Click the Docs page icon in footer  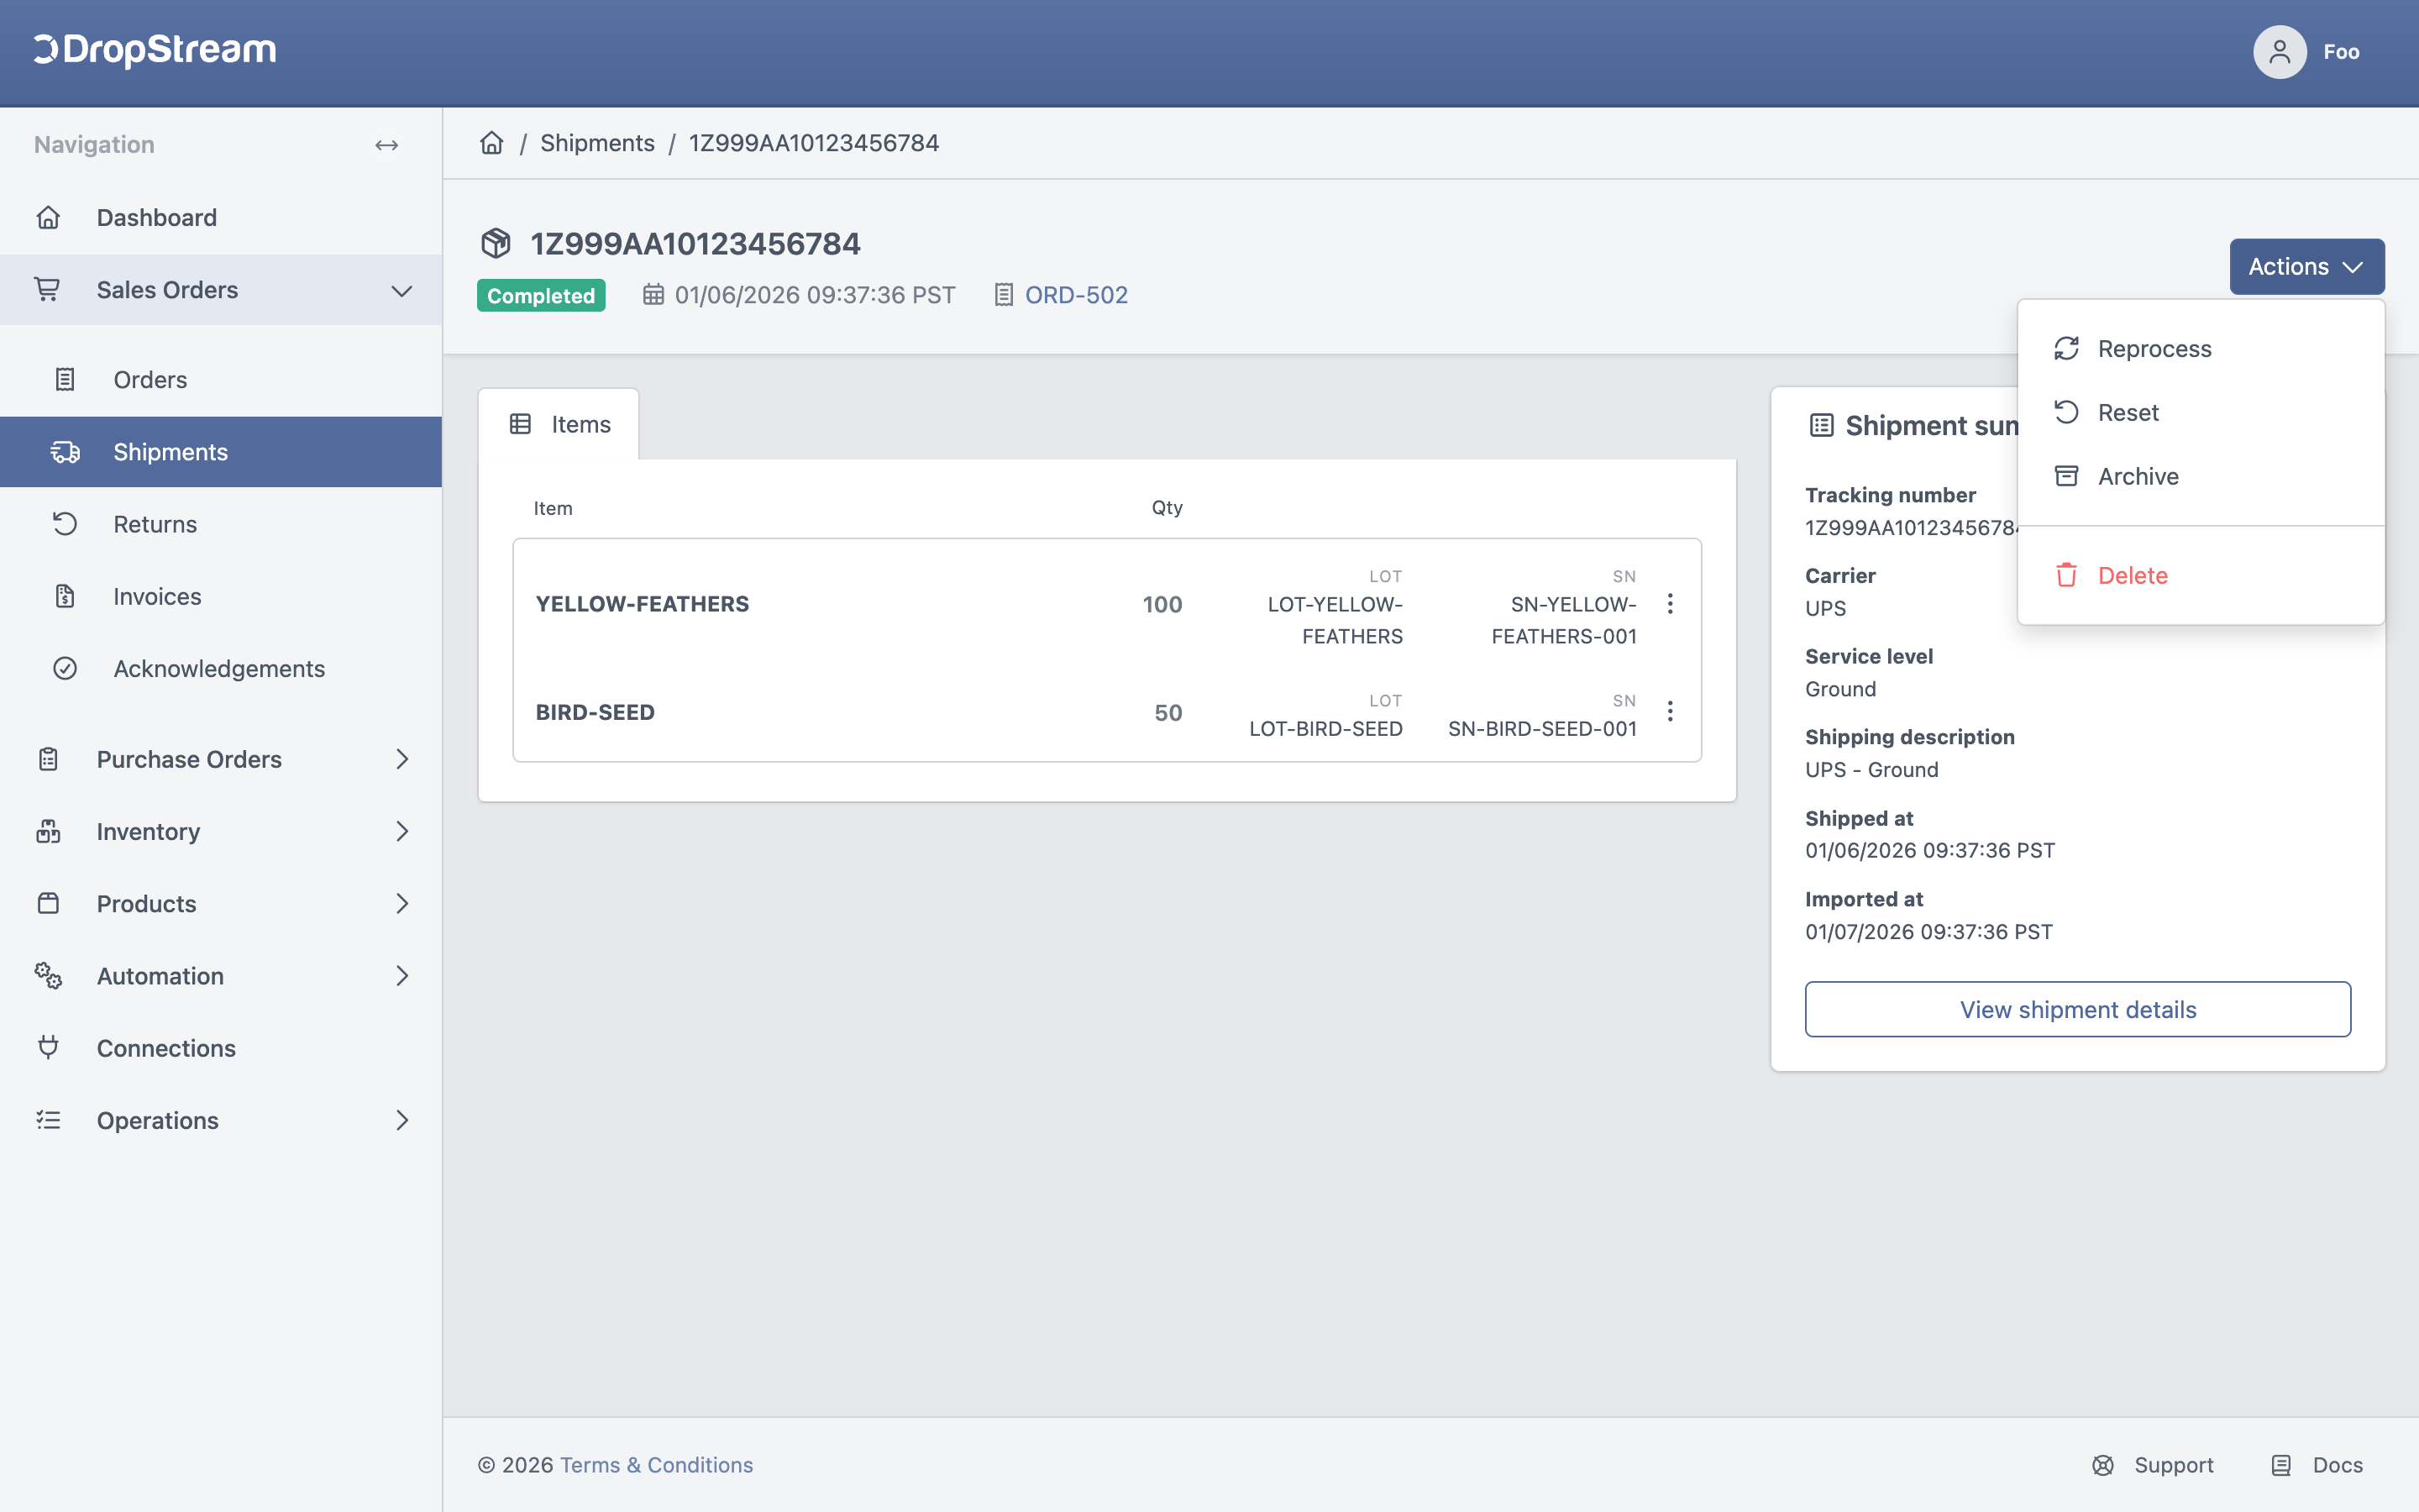click(2281, 1465)
